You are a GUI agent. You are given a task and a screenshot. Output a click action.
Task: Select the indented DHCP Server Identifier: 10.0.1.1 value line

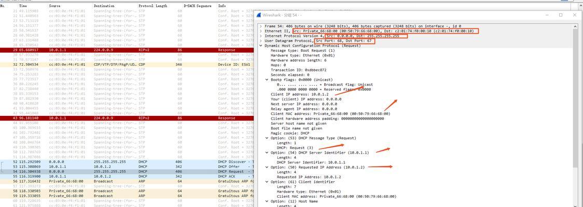(311, 162)
